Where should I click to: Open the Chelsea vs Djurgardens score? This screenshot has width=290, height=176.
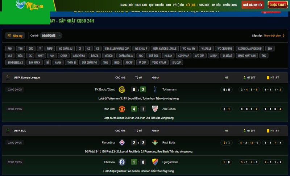tap(138, 162)
